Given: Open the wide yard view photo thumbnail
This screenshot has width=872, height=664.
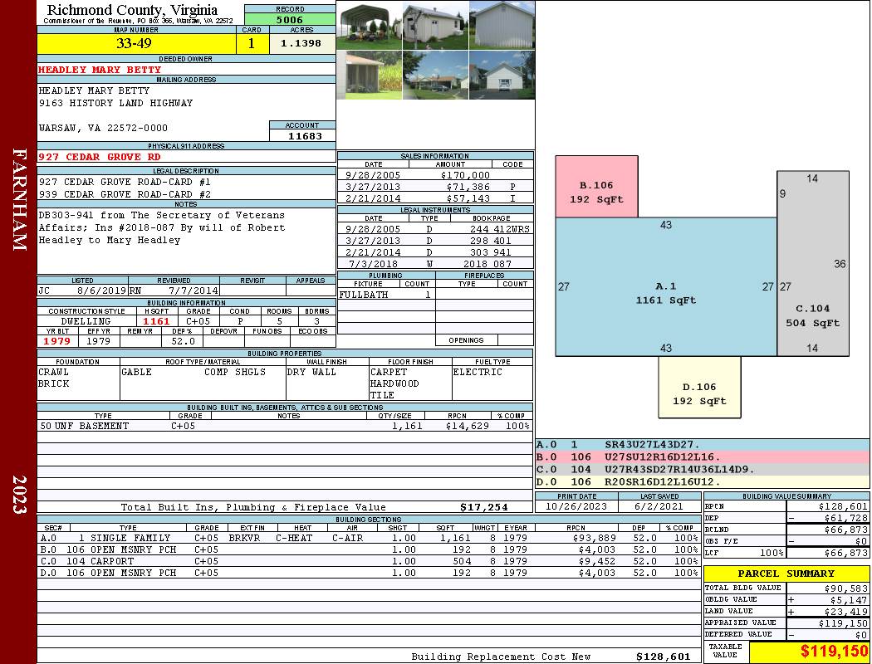Looking at the screenshot, I should pos(435,75).
